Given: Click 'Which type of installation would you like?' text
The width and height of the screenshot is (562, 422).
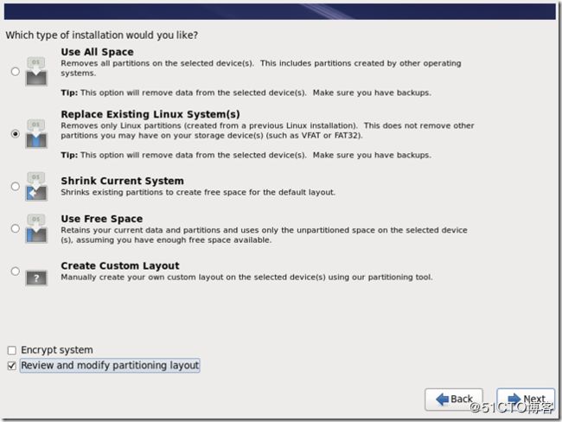Looking at the screenshot, I should click(x=102, y=35).
